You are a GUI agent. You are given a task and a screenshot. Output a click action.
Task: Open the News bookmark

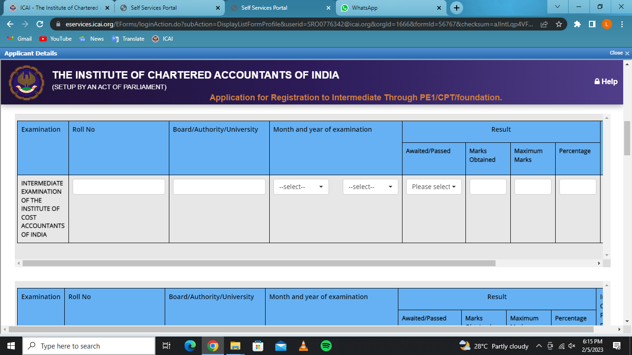[92, 39]
